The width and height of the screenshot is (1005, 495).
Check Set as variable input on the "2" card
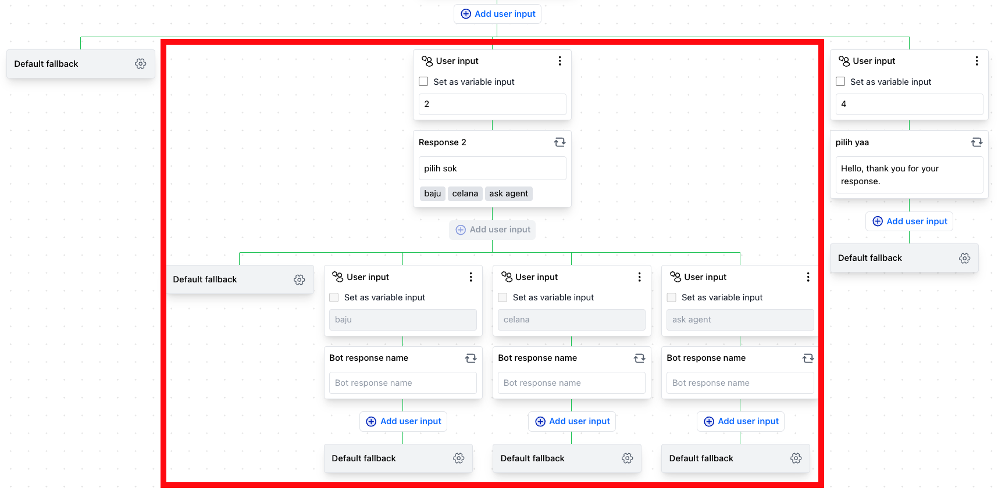click(423, 82)
